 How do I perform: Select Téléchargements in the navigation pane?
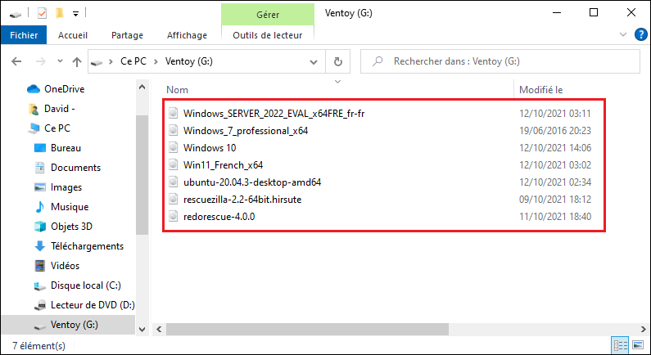pos(87,246)
